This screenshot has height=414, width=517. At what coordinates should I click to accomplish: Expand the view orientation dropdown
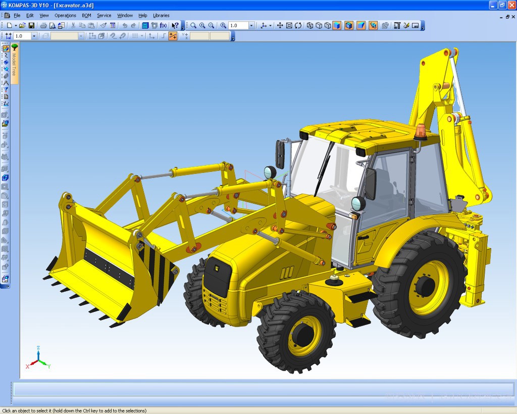pyautogui.click(x=270, y=25)
